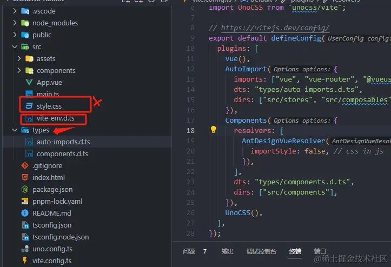The width and height of the screenshot is (391, 267).
Task: Click the git icon beside .gitignore
Action: (25, 165)
